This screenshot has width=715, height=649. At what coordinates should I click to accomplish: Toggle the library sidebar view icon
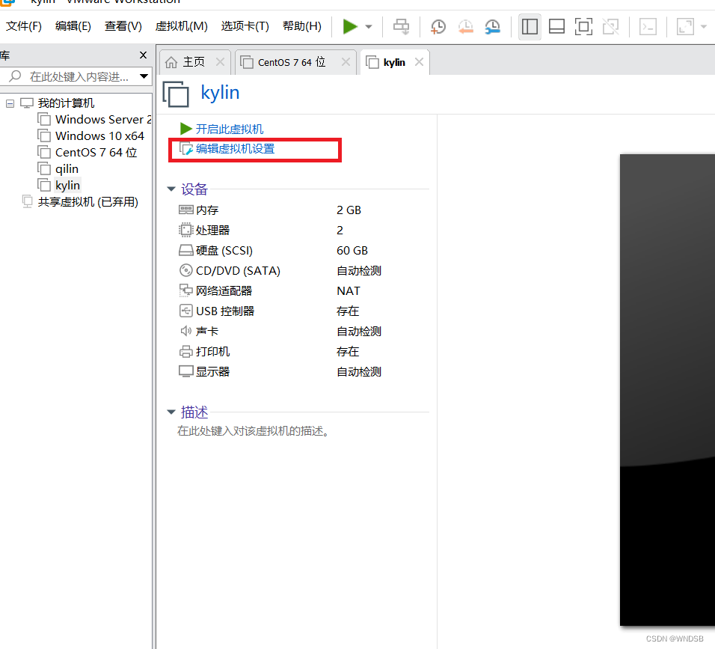point(530,26)
